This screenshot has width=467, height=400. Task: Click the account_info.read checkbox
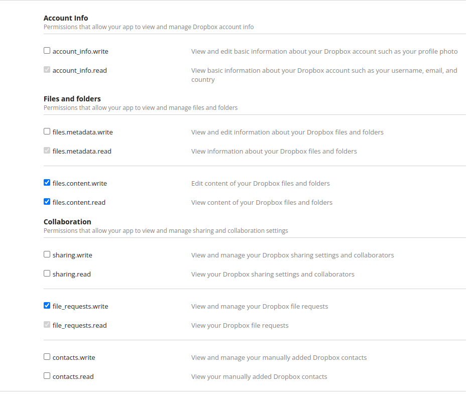[47, 69]
